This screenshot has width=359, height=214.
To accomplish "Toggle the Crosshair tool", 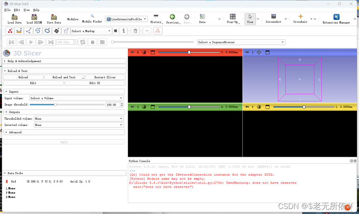I will (x=300, y=19).
